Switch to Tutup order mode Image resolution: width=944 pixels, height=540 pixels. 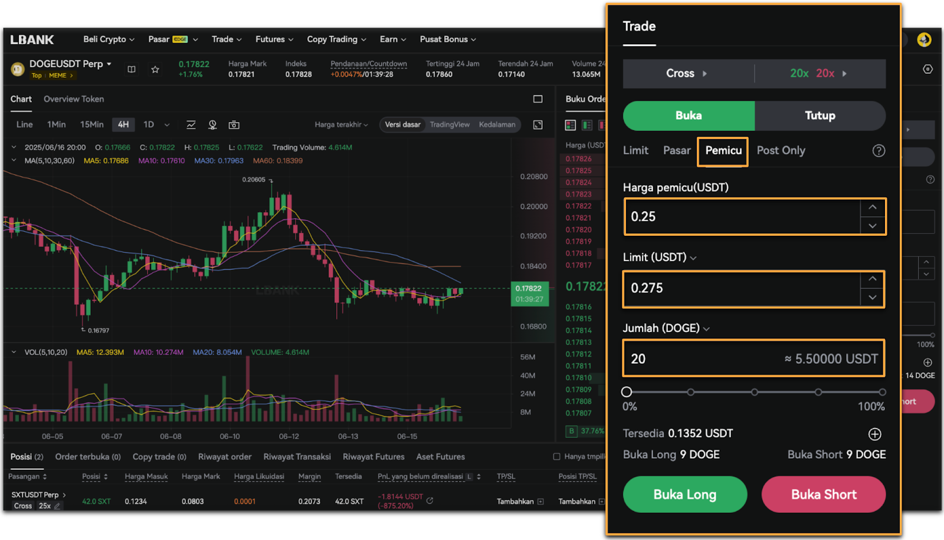pos(820,116)
